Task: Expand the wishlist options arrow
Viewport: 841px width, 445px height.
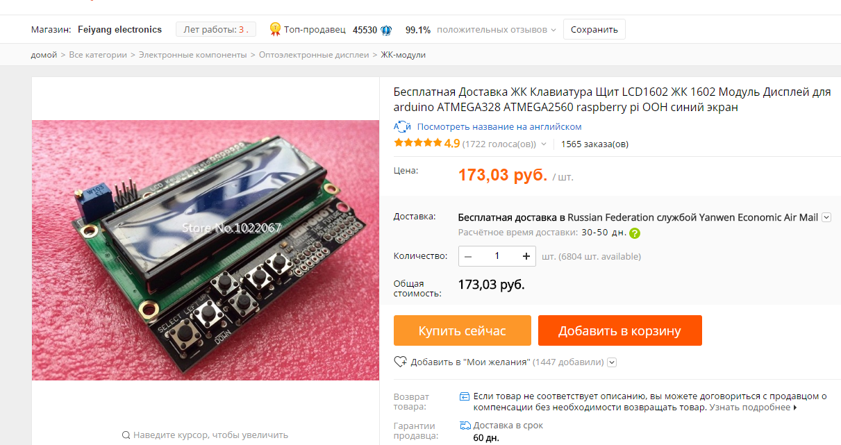Action: (612, 362)
